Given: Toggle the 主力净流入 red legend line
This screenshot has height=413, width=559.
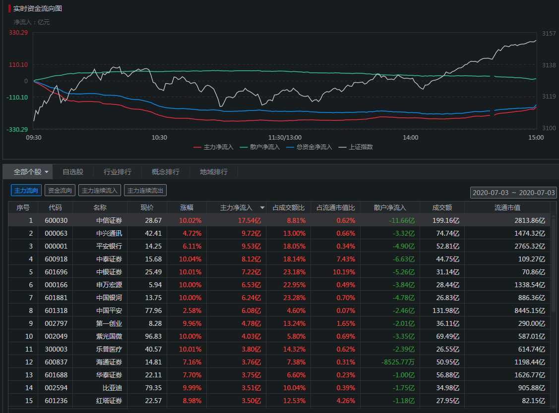Looking at the screenshot, I should point(213,147).
